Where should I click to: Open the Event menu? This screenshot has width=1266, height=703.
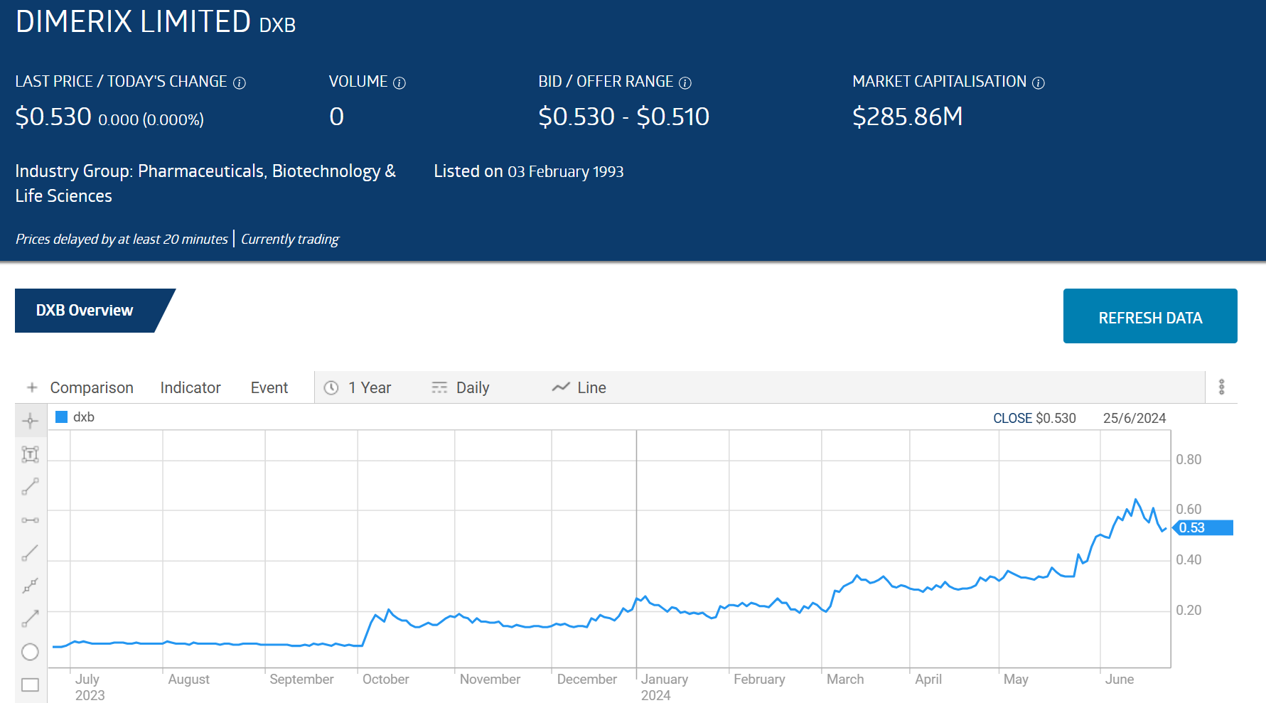[x=269, y=387]
